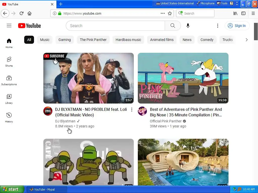
Task: Click the browser Forward arrow
Action: [13, 13]
